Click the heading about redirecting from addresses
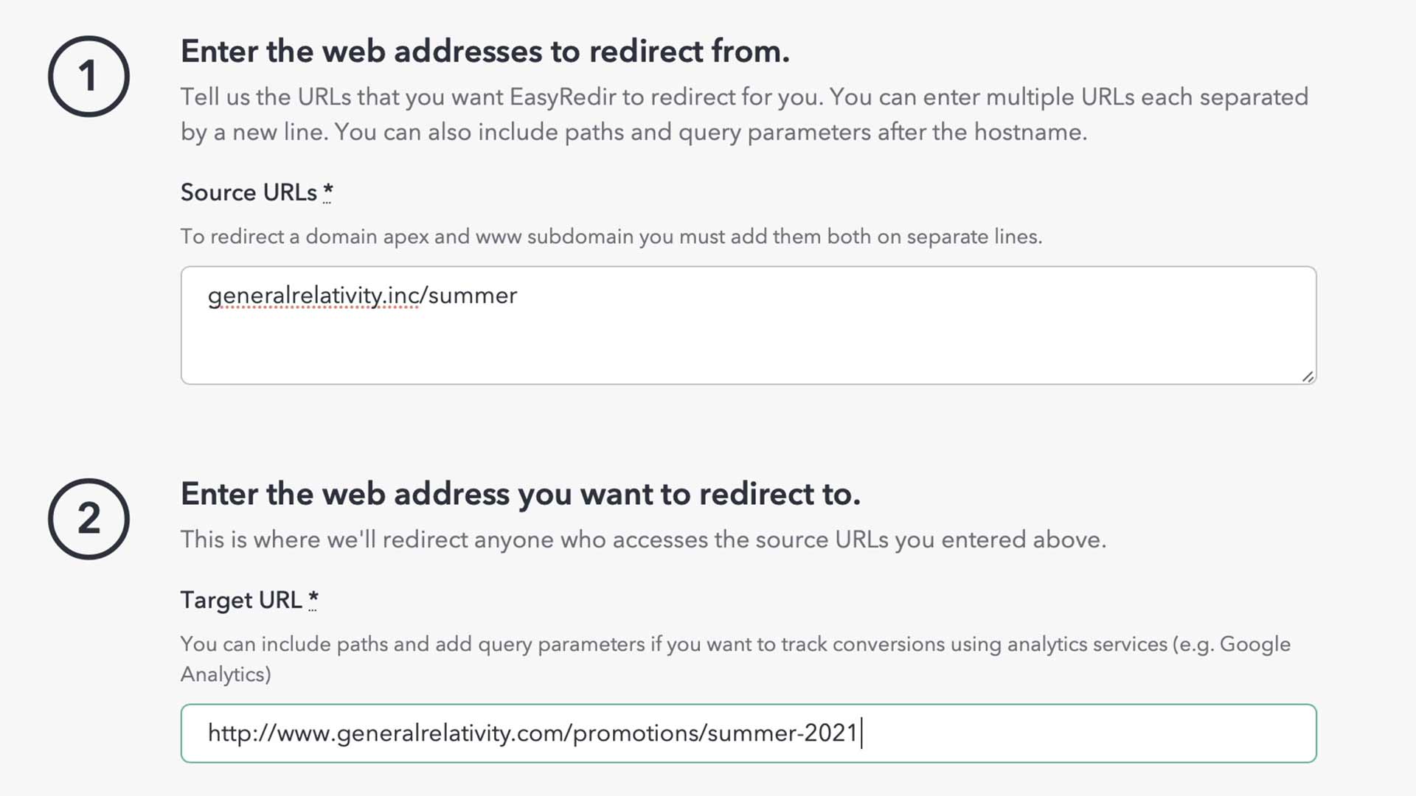1416x796 pixels. 485,52
